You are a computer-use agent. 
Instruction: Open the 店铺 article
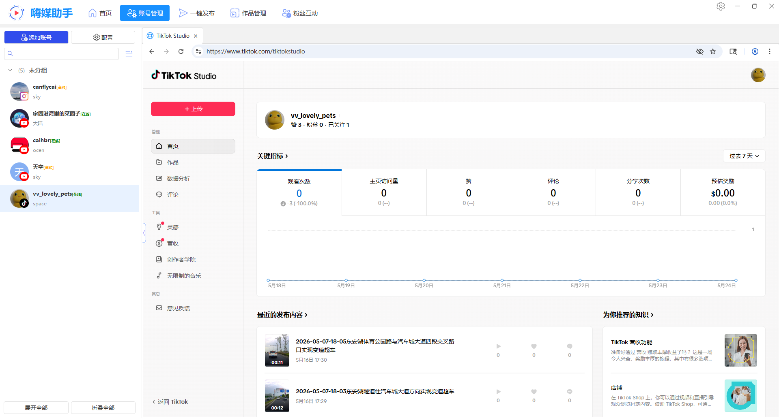684,396
